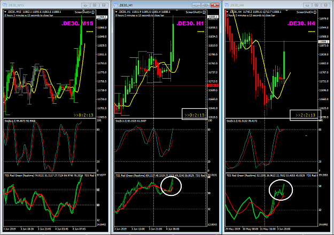This screenshot has height=235, width=334.
Task: Click 'TDI Red Green (Realtime)' label in the H1 window
Action: [x=130, y=176]
